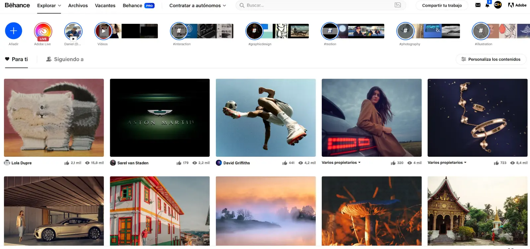Viewport: 530px width, 249px height.
Task: Click Compartir tu trabajo button
Action: pos(442,5)
